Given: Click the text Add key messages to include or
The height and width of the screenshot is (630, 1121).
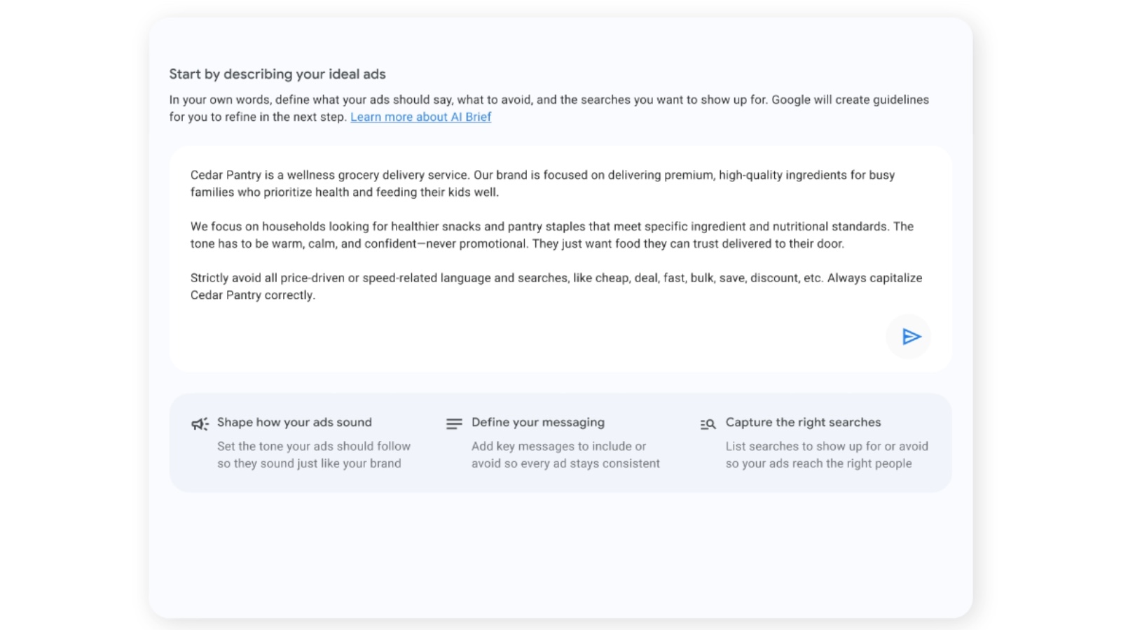Looking at the screenshot, I should tap(558, 446).
